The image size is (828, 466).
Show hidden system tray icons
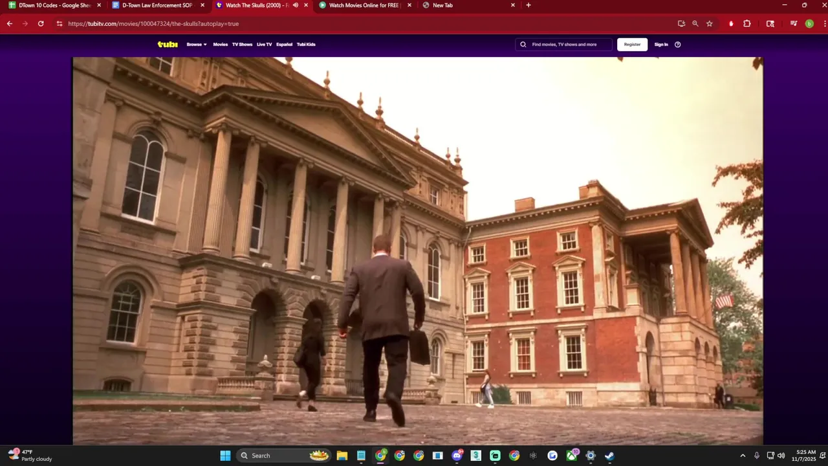point(743,456)
